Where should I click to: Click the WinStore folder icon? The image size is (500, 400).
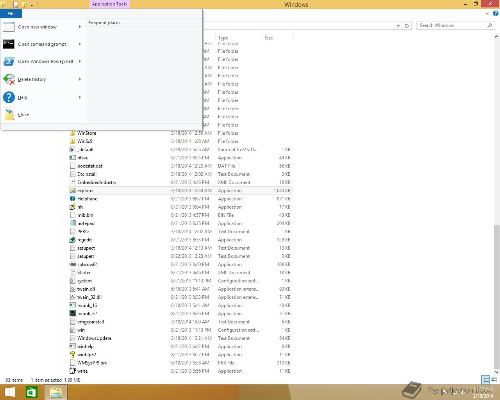(x=72, y=133)
